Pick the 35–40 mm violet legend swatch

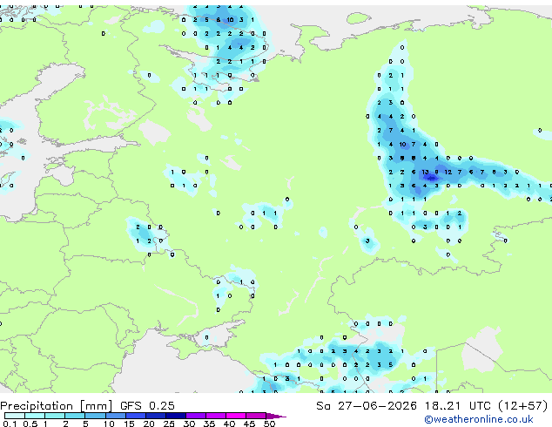tap(216, 416)
